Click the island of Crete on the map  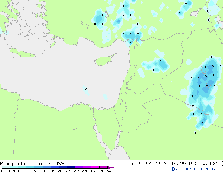tap(23, 53)
